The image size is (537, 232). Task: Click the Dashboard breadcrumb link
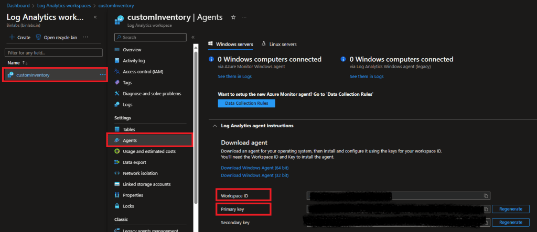pos(18,5)
